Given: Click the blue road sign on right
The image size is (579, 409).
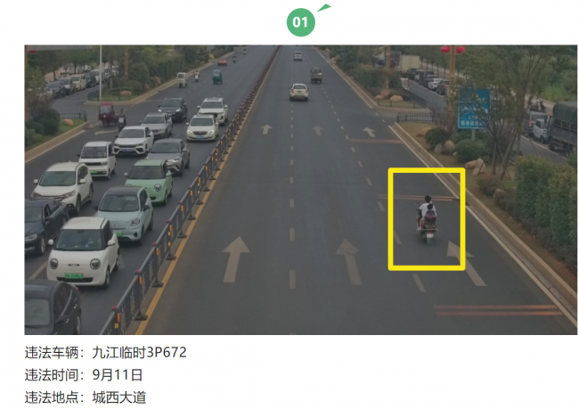Looking at the screenshot, I should point(474,108).
